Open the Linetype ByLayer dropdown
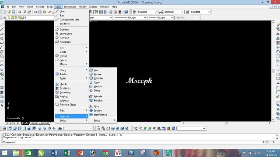The image size is (280, 157). point(145,17)
